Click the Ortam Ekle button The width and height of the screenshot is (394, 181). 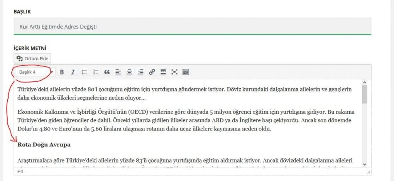coord(32,59)
